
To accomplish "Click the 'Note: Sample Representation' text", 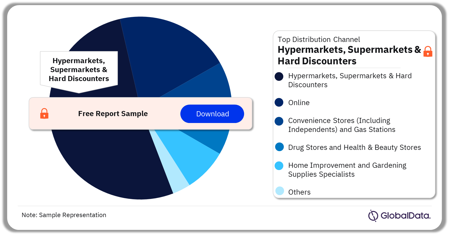I will 64,215.
